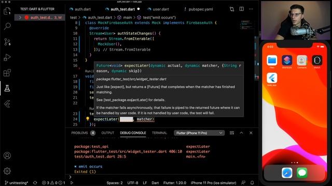Open the editor more actions menu
Screen dimensions: 332x186
tap(251, 9)
